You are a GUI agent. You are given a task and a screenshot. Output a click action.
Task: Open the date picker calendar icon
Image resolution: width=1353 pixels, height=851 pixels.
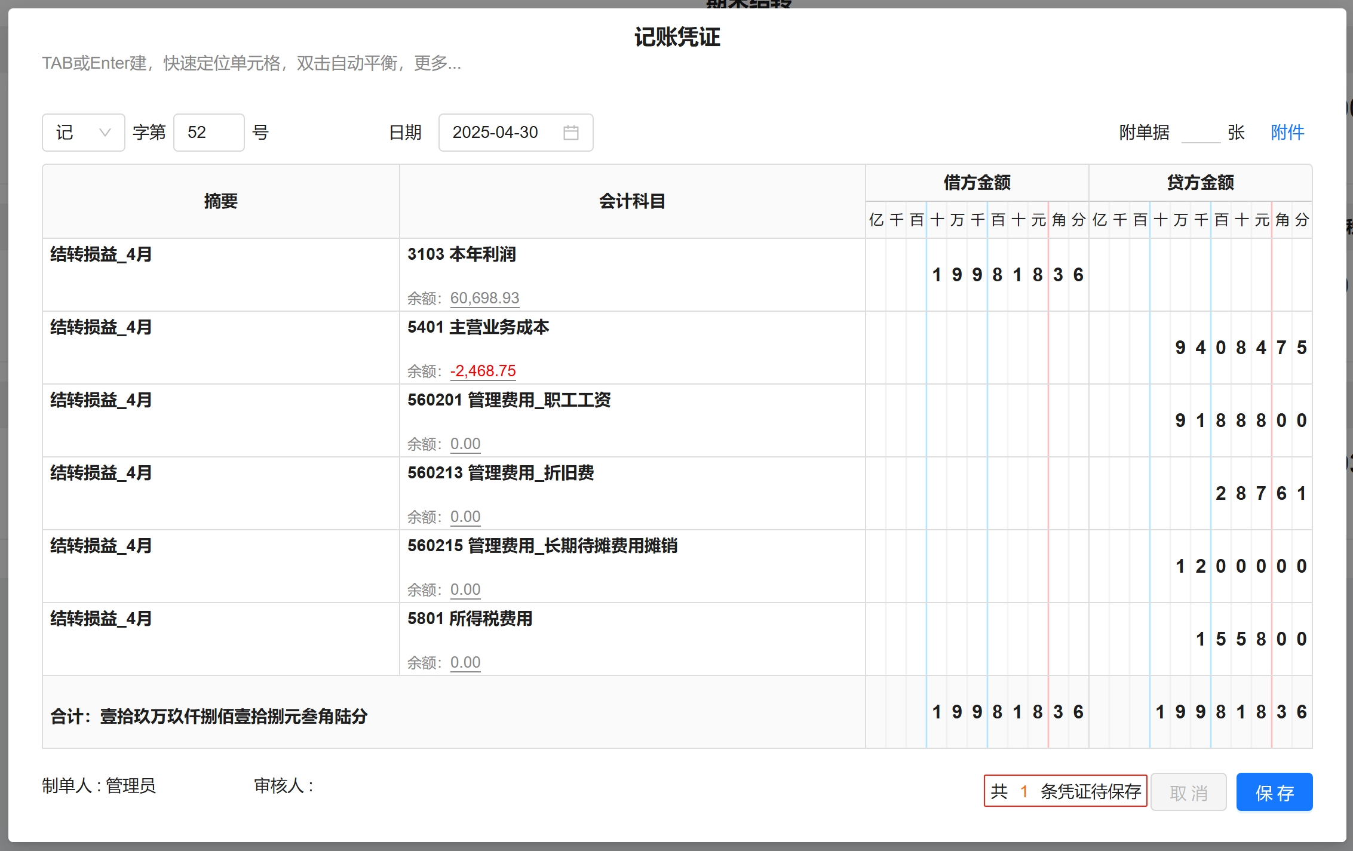[570, 133]
